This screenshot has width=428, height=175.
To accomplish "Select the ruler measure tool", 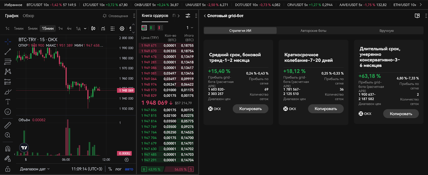I will 8,125.
